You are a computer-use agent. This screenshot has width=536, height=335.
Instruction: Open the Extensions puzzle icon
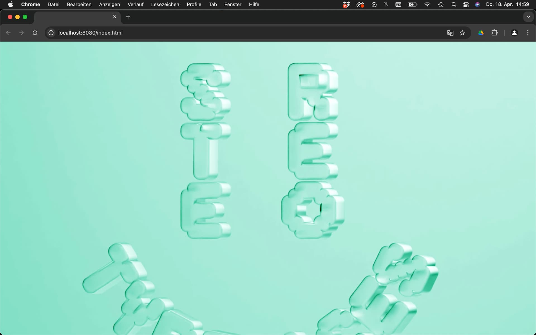click(x=494, y=33)
